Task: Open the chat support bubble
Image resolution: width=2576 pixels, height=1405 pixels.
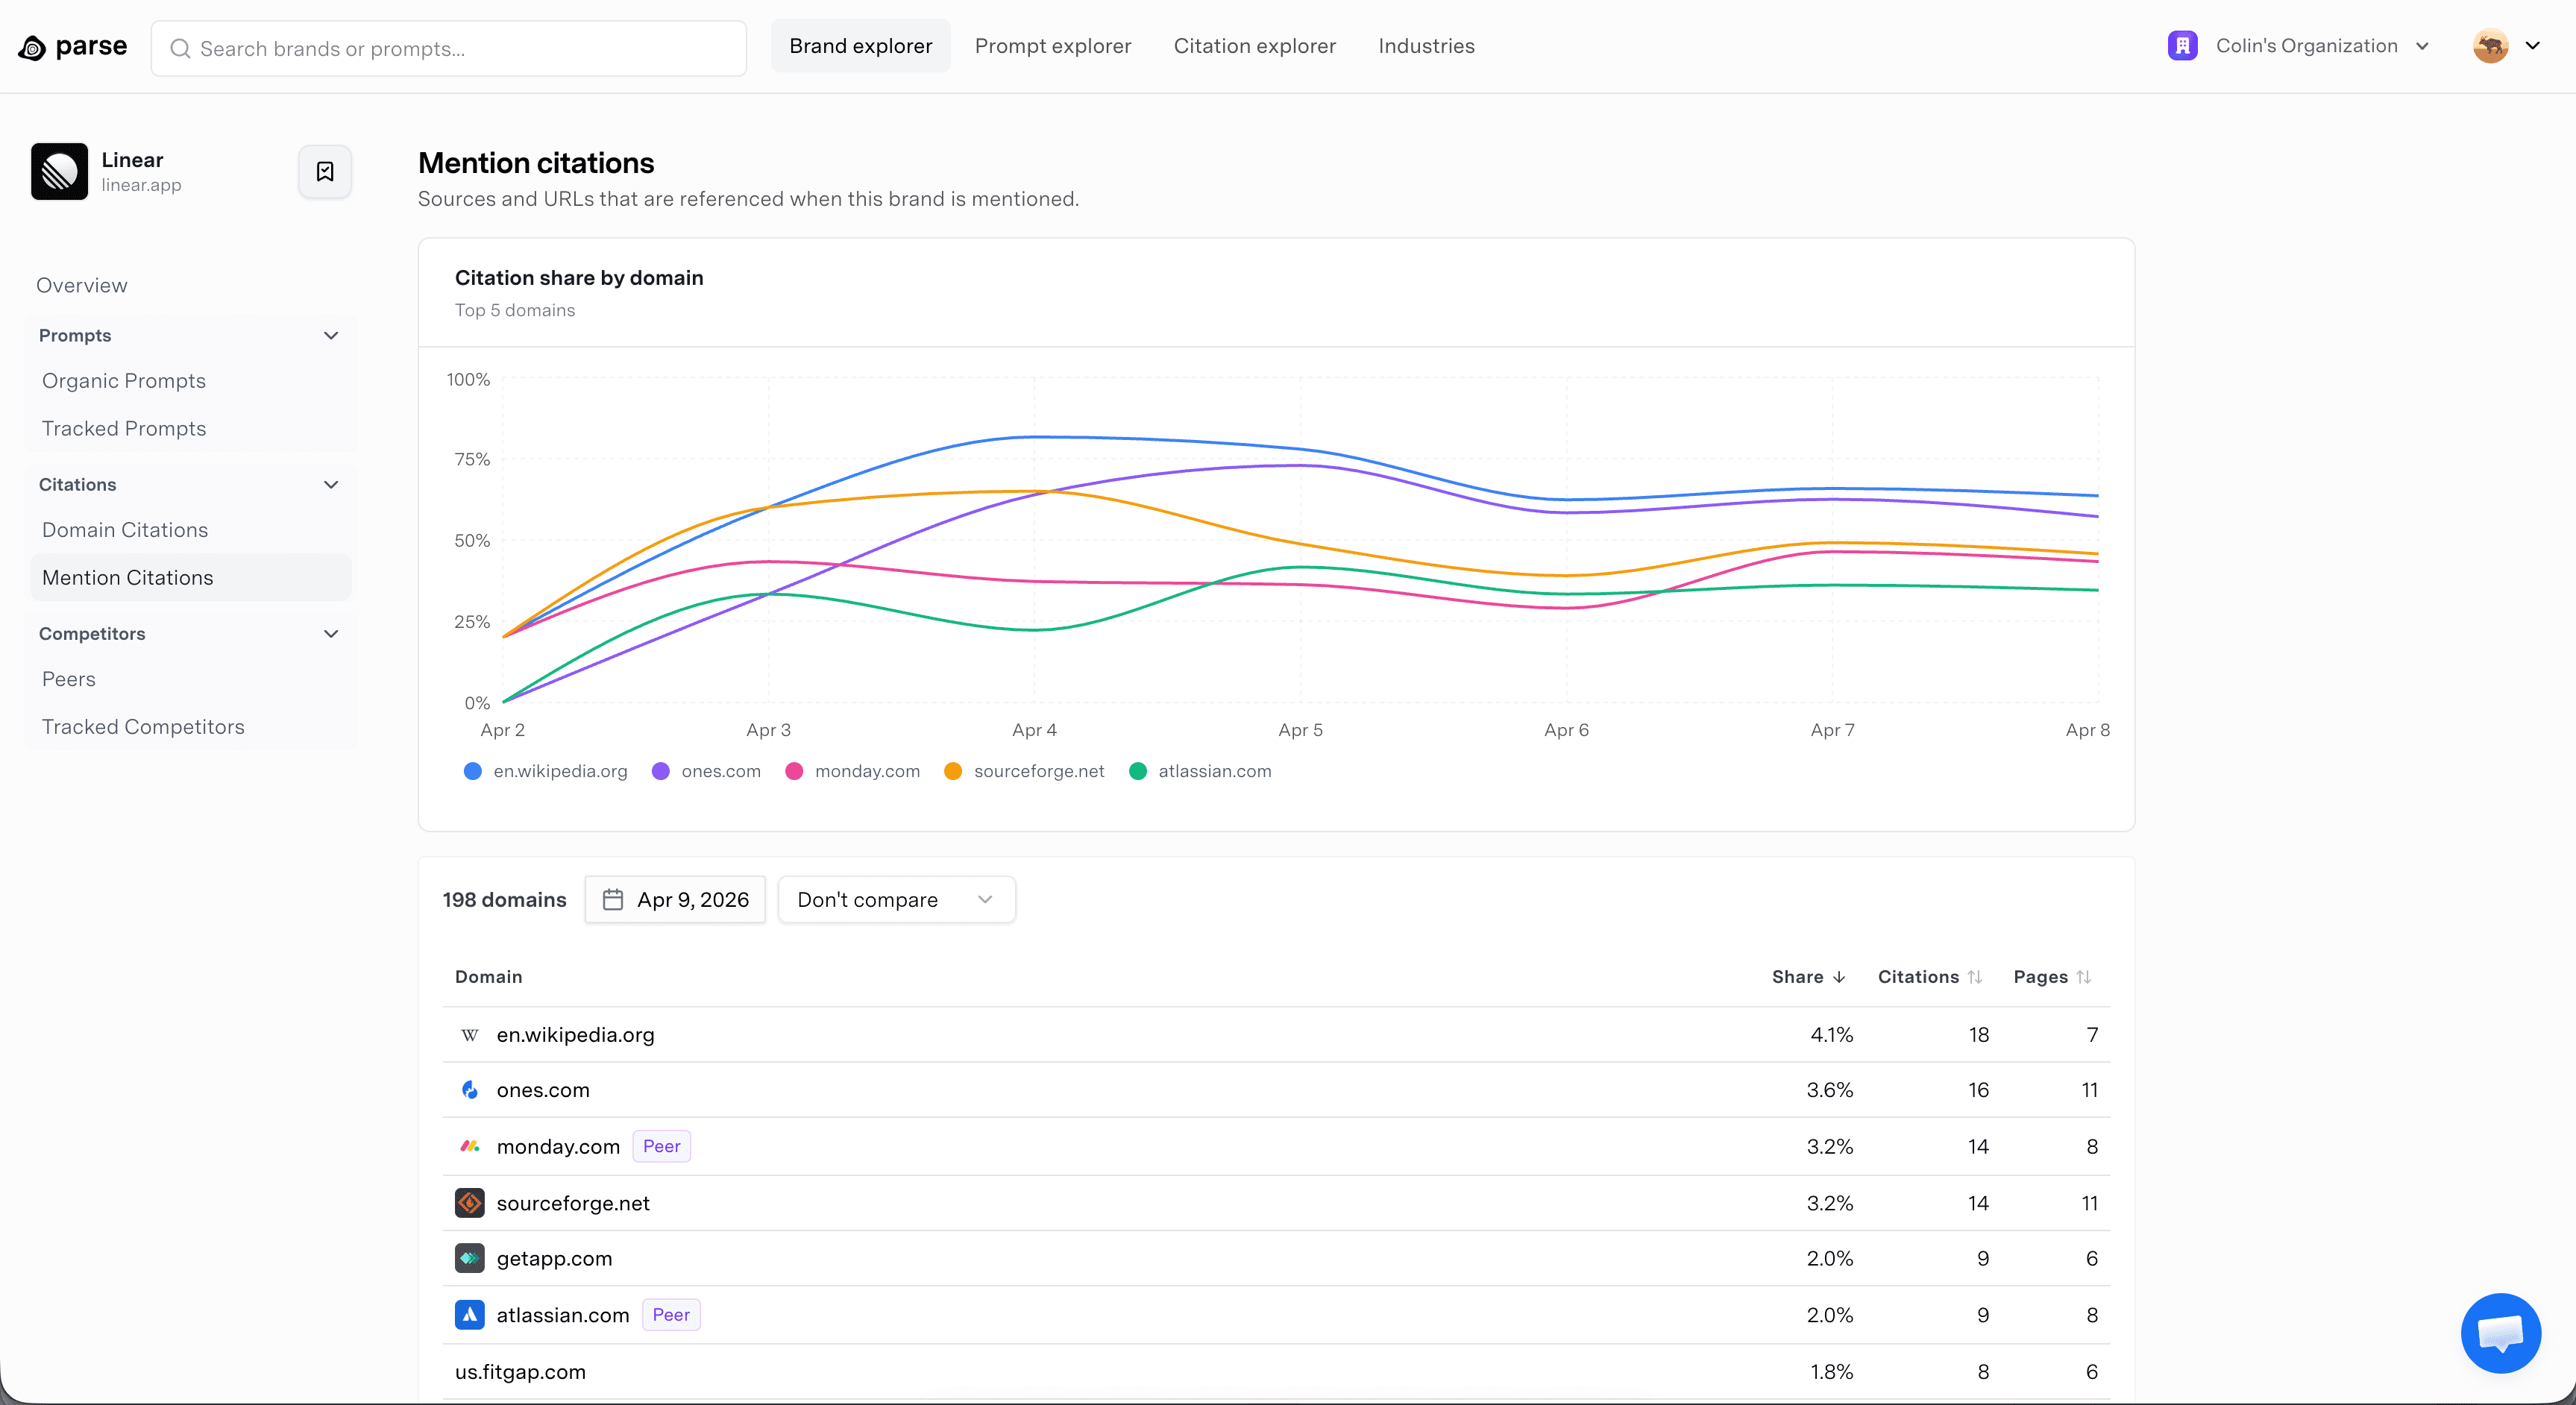Action: point(2500,1333)
